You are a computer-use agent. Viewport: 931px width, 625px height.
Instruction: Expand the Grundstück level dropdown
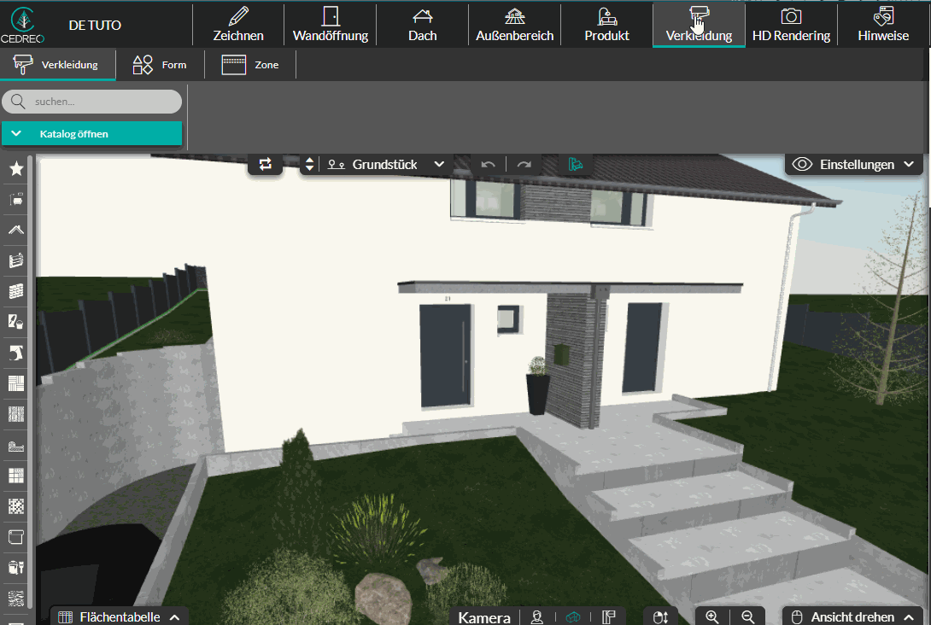click(x=439, y=164)
